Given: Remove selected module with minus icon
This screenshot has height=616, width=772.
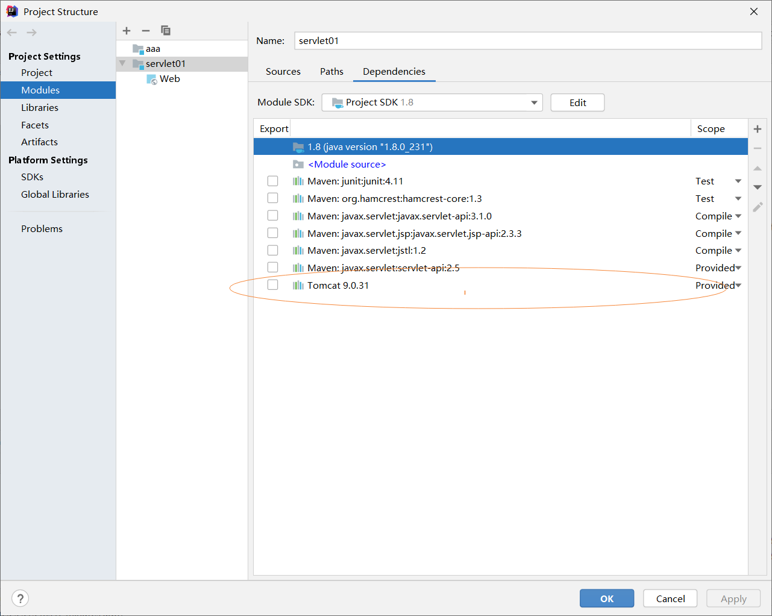Looking at the screenshot, I should (146, 31).
